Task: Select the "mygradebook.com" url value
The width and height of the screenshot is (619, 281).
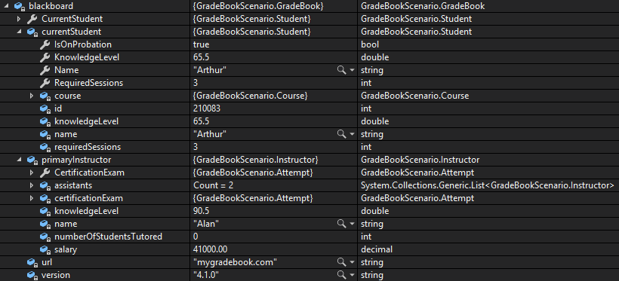Action: point(235,262)
